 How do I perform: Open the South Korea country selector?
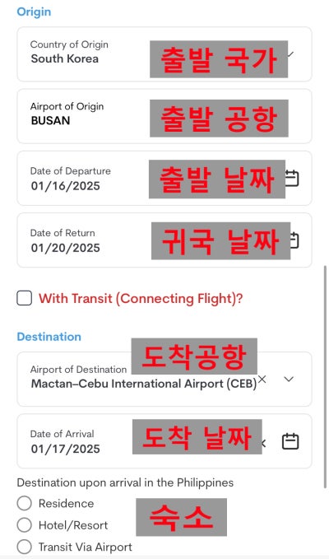(164, 54)
